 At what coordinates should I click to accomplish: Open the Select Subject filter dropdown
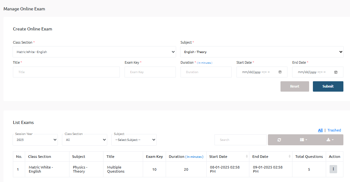(134, 140)
